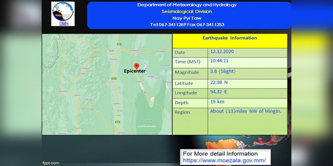Click the longitude value 94.32 E
The image size is (333, 166).
coord(219,92)
